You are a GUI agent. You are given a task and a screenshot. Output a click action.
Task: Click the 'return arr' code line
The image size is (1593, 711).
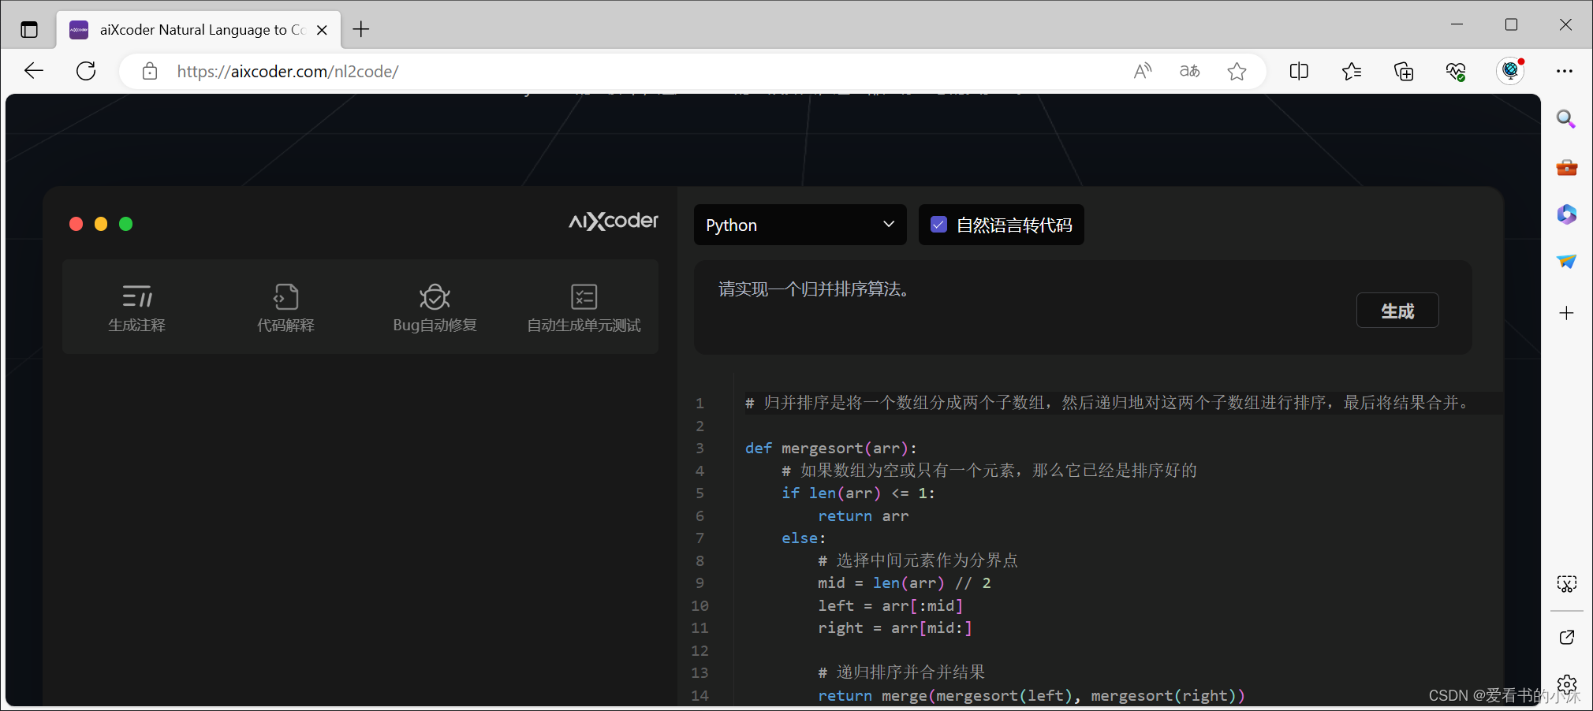(864, 516)
